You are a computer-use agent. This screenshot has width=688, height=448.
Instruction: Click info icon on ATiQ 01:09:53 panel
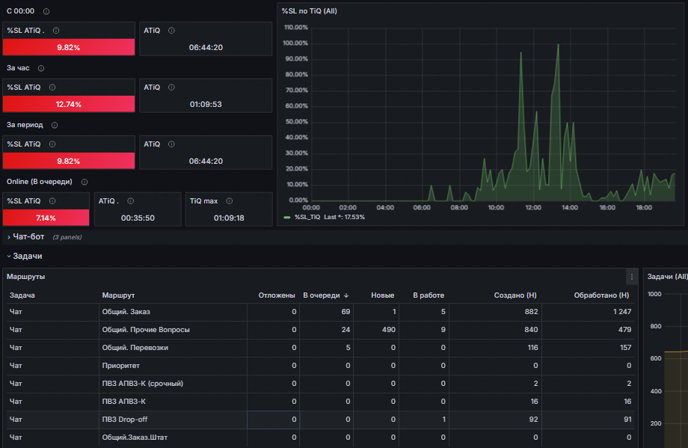pos(171,88)
